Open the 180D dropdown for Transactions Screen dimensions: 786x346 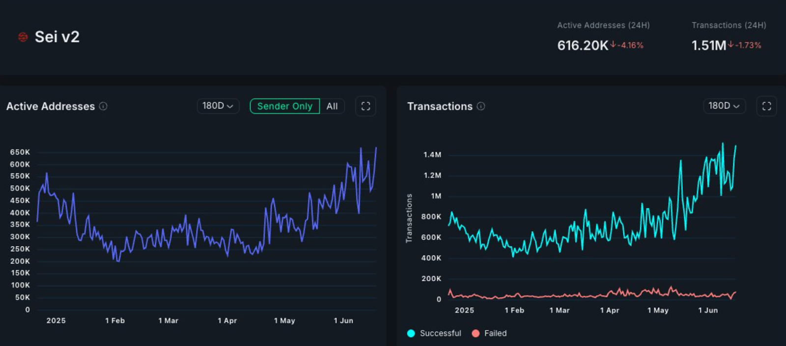pos(724,106)
